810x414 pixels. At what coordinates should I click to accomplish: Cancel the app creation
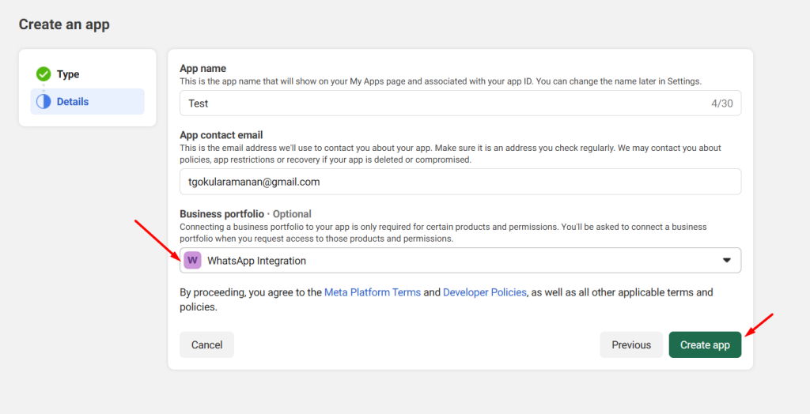coord(206,344)
